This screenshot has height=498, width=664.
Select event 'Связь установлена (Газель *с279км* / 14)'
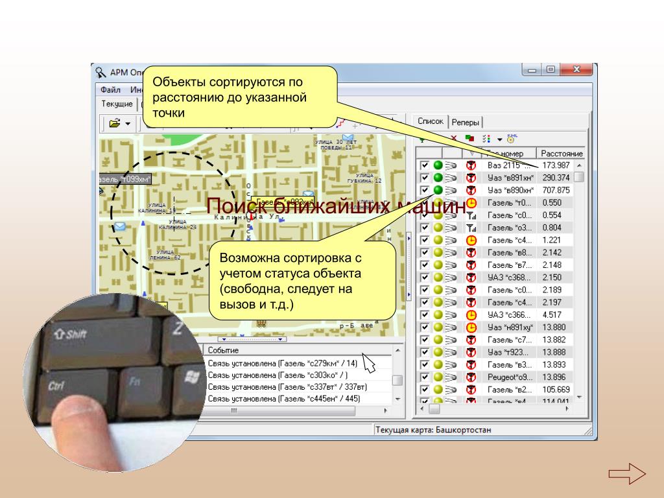coord(283,363)
